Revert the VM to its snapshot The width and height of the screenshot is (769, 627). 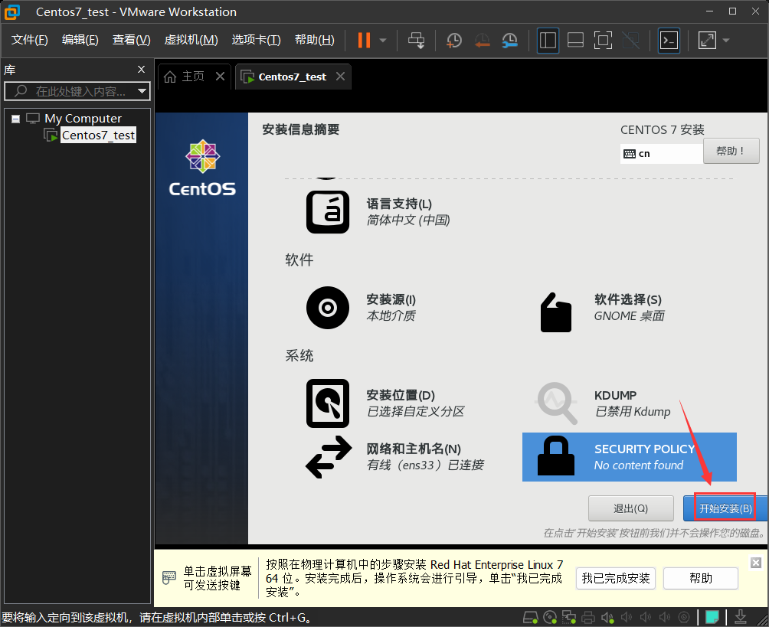point(482,41)
